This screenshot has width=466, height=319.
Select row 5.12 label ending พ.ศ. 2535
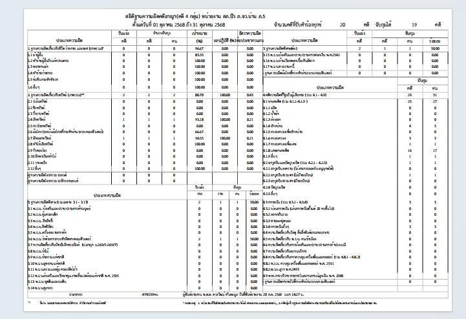73,276
